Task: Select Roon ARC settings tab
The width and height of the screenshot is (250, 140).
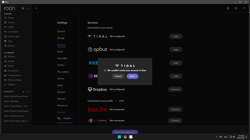Action: tap(62, 58)
